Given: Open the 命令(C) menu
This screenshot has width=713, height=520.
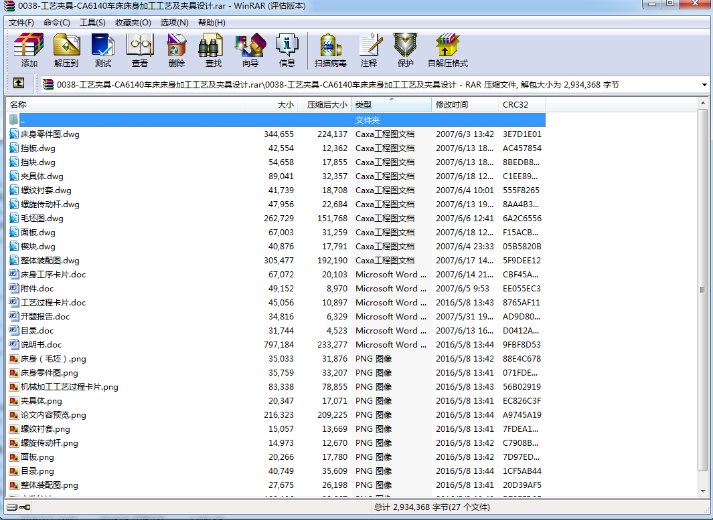Looking at the screenshot, I should 57,22.
